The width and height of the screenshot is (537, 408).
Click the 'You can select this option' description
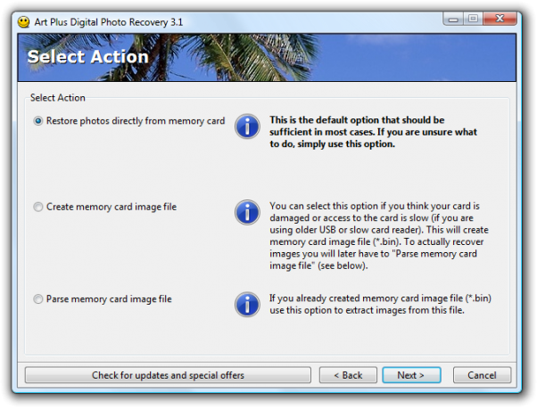tap(379, 236)
